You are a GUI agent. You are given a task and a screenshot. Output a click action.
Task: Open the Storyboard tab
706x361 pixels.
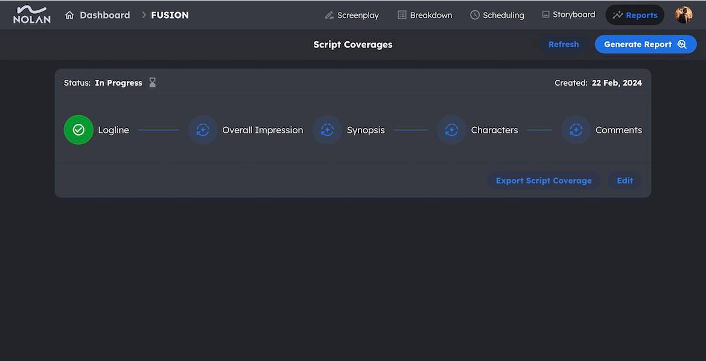tap(568, 14)
